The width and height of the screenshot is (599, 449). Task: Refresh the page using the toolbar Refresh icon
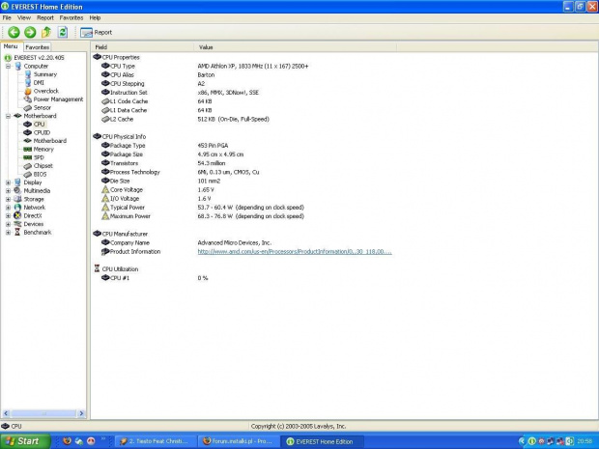(63, 32)
